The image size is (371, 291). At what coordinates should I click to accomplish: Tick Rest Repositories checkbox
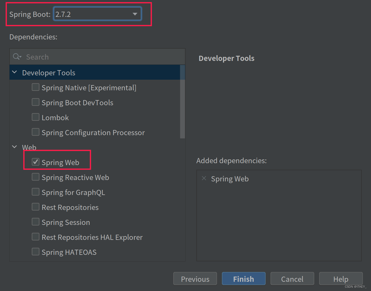point(36,207)
